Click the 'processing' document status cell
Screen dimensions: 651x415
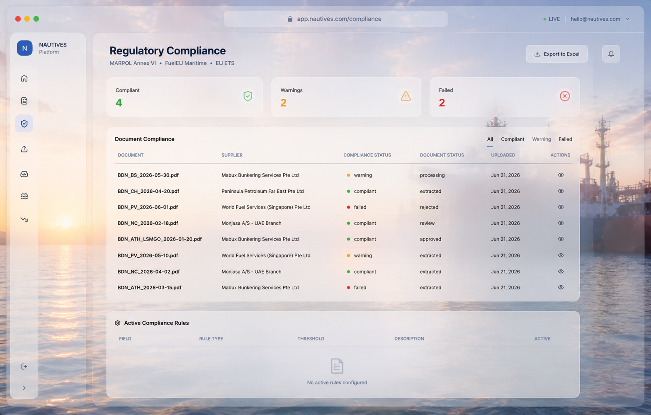pyautogui.click(x=432, y=175)
